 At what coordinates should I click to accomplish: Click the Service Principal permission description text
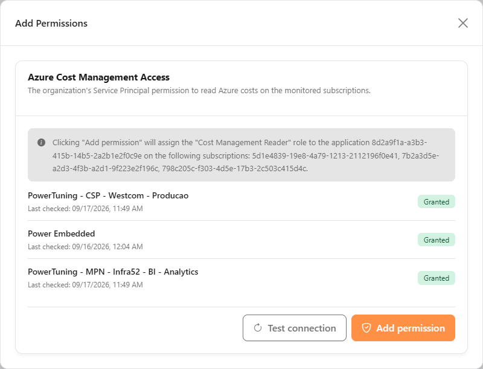199,90
